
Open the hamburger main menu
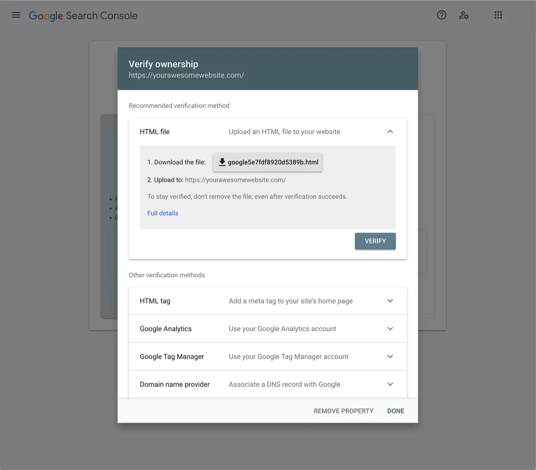coord(16,15)
